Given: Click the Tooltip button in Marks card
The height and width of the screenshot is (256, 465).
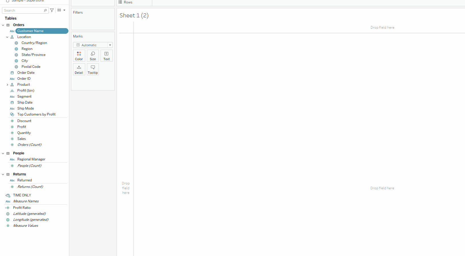Looking at the screenshot, I should pyautogui.click(x=93, y=69).
